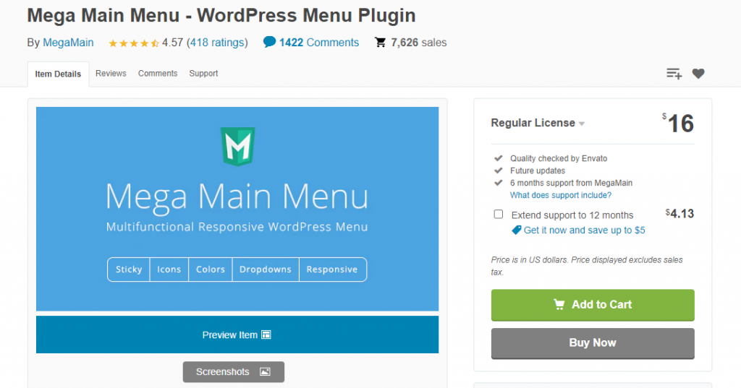Click Get it now and save link
741x388 pixels.
click(584, 230)
